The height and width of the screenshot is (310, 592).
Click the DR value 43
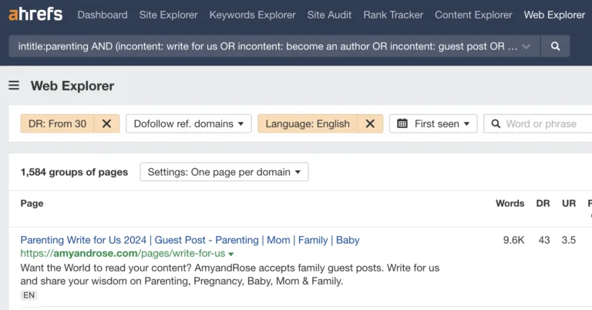[544, 240]
